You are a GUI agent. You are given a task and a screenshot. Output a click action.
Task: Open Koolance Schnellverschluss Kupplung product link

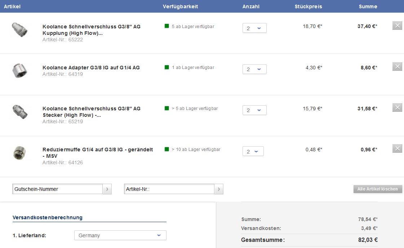91,30
